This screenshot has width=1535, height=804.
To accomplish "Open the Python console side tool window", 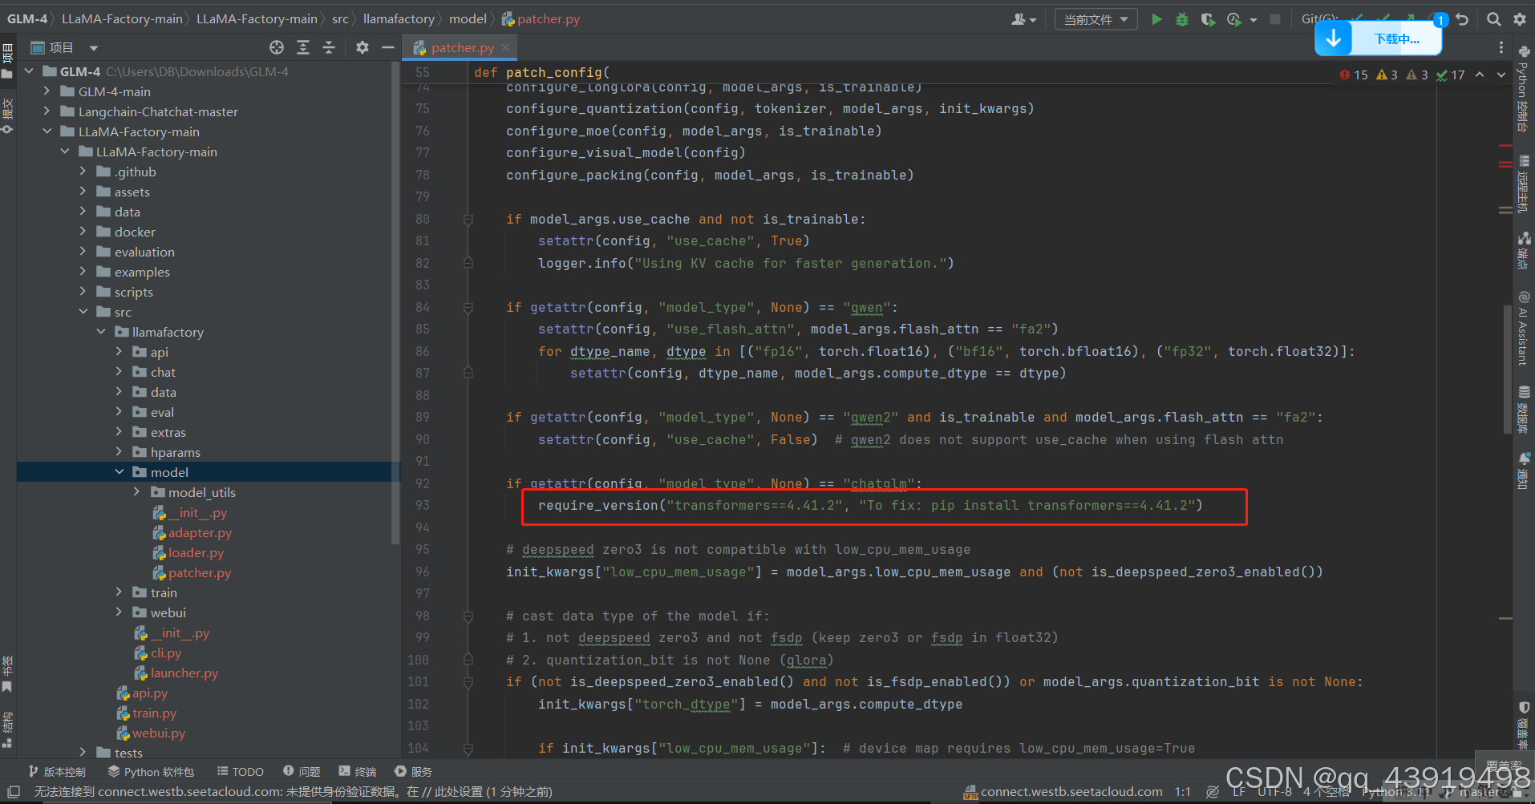I will pyautogui.click(x=1524, y=89).
